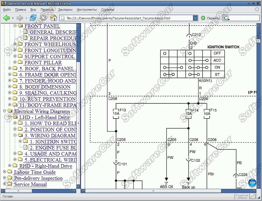The height and width of the screenshot is (201, 262).
Task: Open the Инструменты menu
Action: coord(87,10)
